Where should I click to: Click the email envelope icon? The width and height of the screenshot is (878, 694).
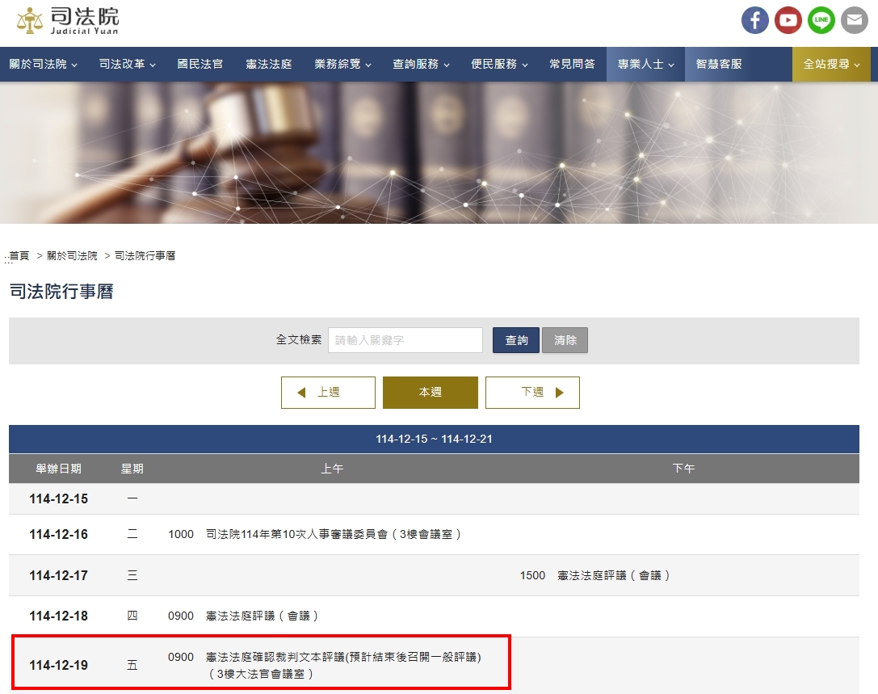[854, 20]
